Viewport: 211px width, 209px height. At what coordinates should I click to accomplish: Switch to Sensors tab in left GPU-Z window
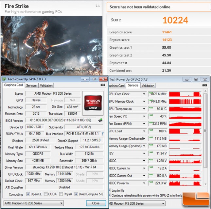(x=31, y=86)
